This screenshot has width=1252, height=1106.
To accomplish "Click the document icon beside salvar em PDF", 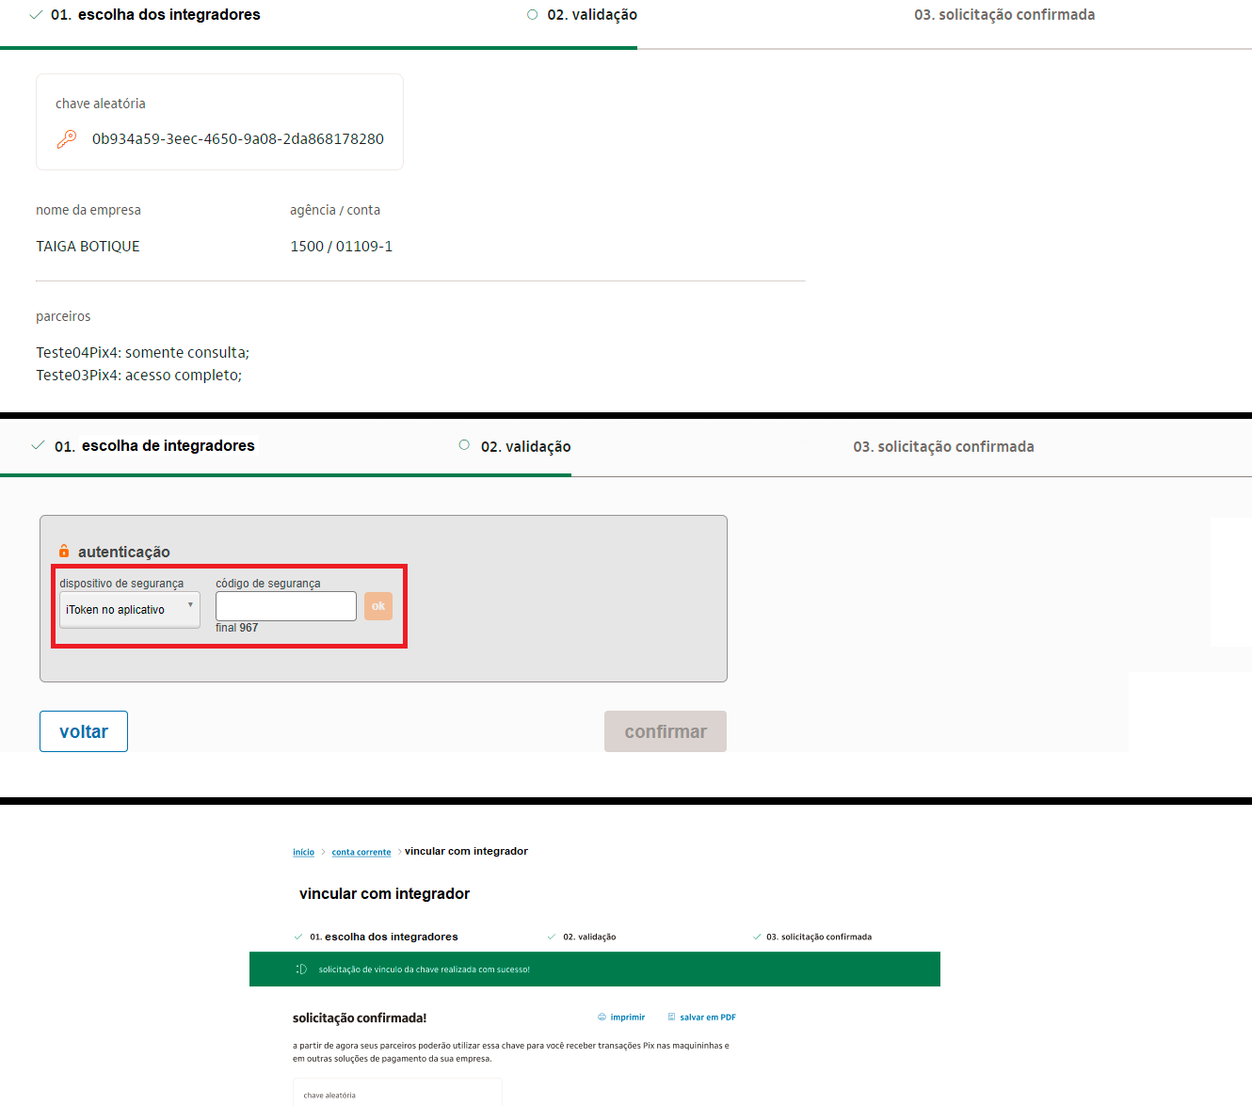I will (x=671, y=1018).
